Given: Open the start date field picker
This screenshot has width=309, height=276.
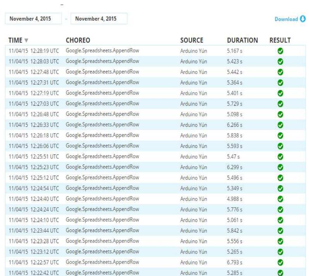Looking at the screenshot, I should (x=33, y=19).
